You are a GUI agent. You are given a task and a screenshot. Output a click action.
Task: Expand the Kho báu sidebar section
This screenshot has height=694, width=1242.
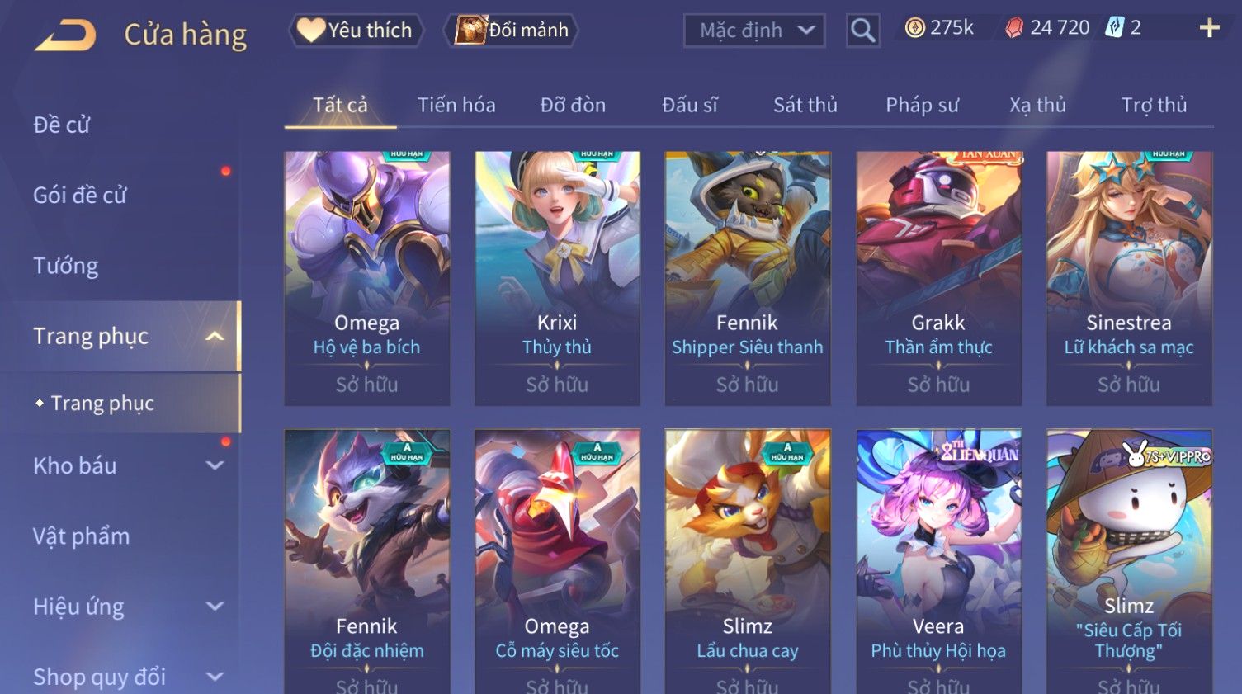215,465
